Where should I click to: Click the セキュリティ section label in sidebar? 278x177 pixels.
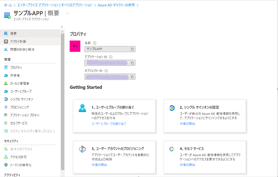pos(11,141)
